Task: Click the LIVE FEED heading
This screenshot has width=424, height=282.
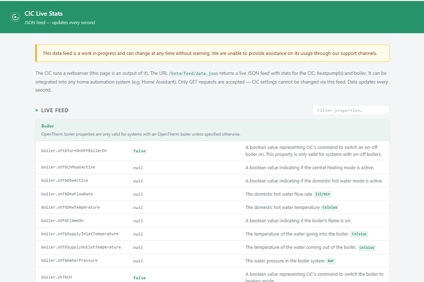Action: coord(55,110)
